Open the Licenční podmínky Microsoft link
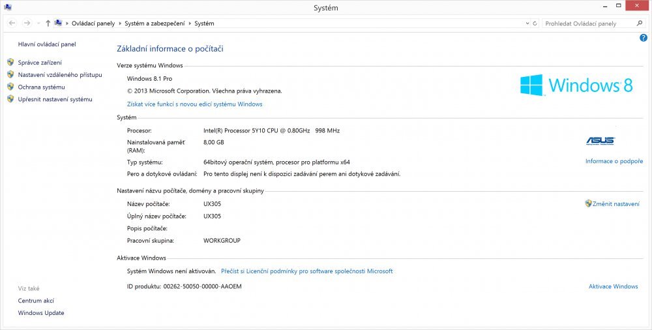Viewport: 652px width, 330px height. [307, 271]
